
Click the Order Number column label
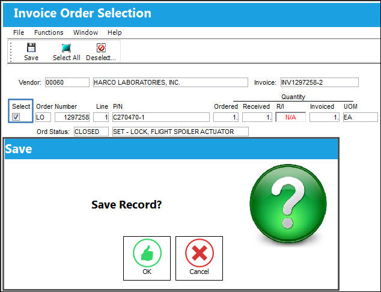(x=56, y=106)
